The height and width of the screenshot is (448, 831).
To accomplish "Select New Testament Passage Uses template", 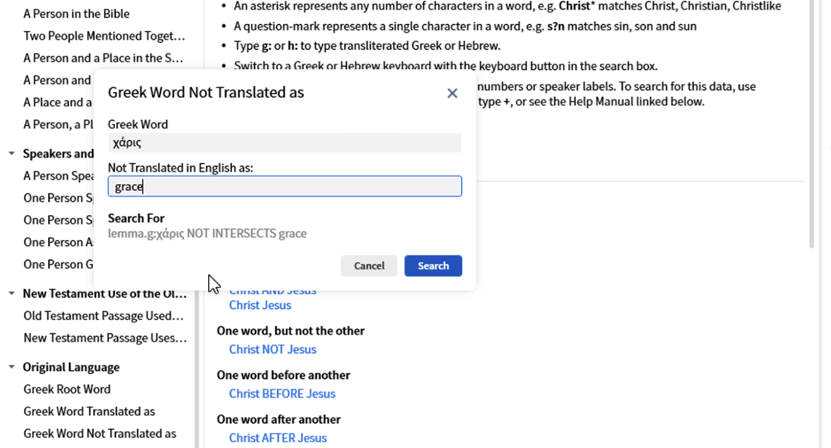I will (x=105, y=338).
